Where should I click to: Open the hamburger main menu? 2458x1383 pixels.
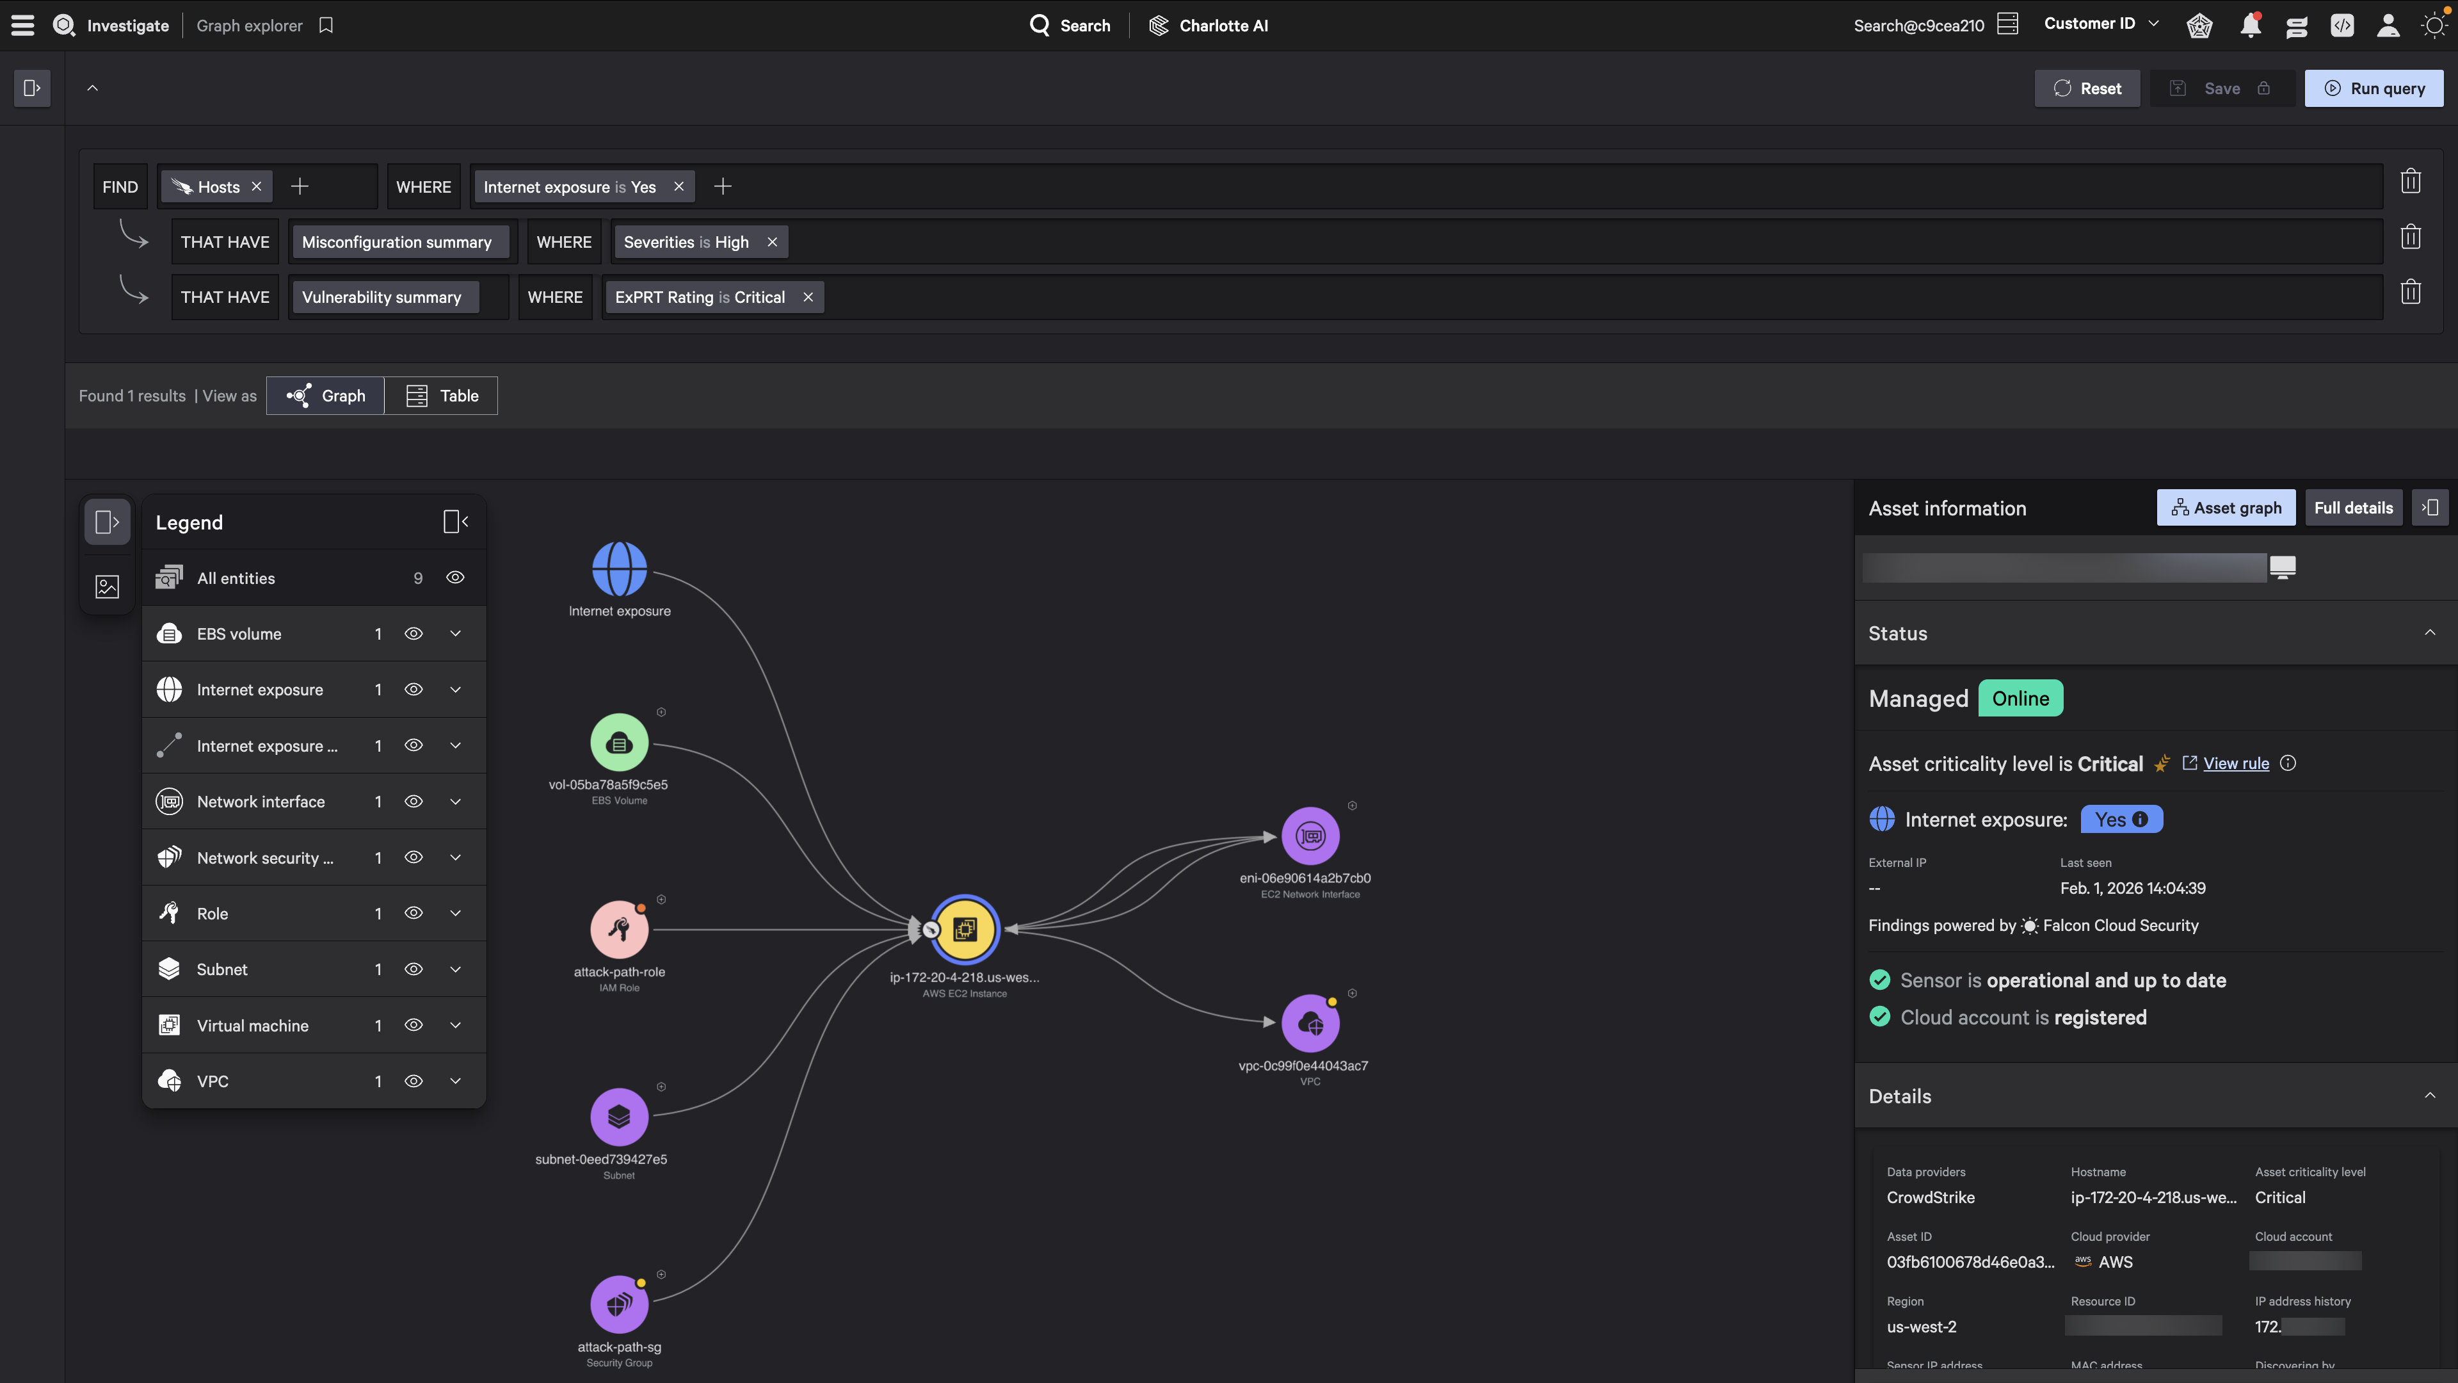click(x=23, y=25)
